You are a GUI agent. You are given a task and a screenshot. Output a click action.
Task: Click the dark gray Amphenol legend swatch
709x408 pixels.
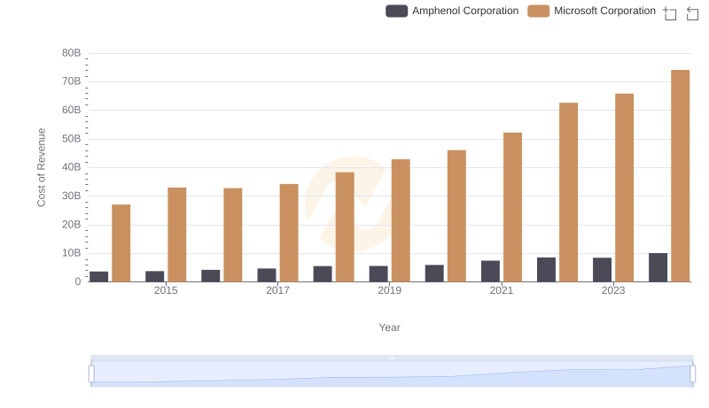coord(397,11)
